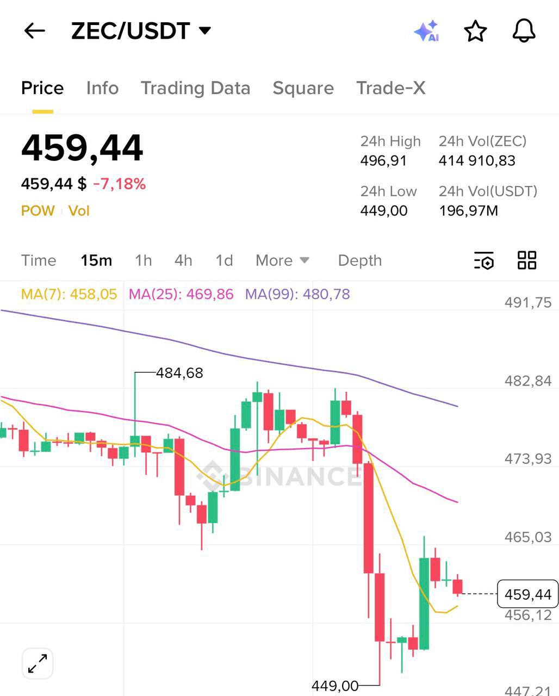Open chart indicator settings icon

(483, 260)
